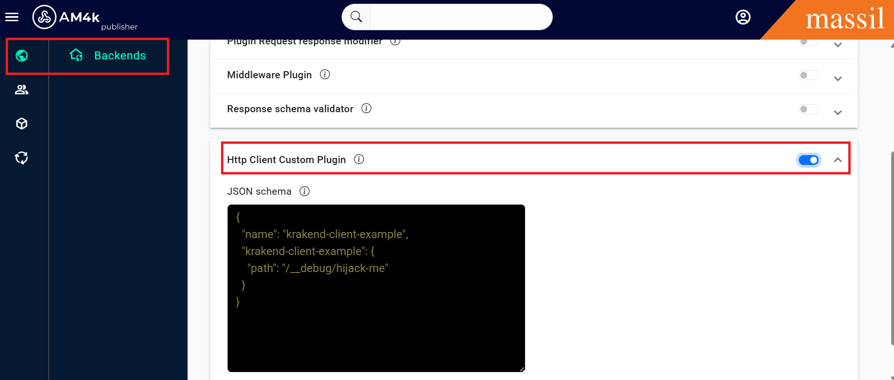Select the globe icon in sidebar
The image size is (894, 380).
(x=22, y=56)
